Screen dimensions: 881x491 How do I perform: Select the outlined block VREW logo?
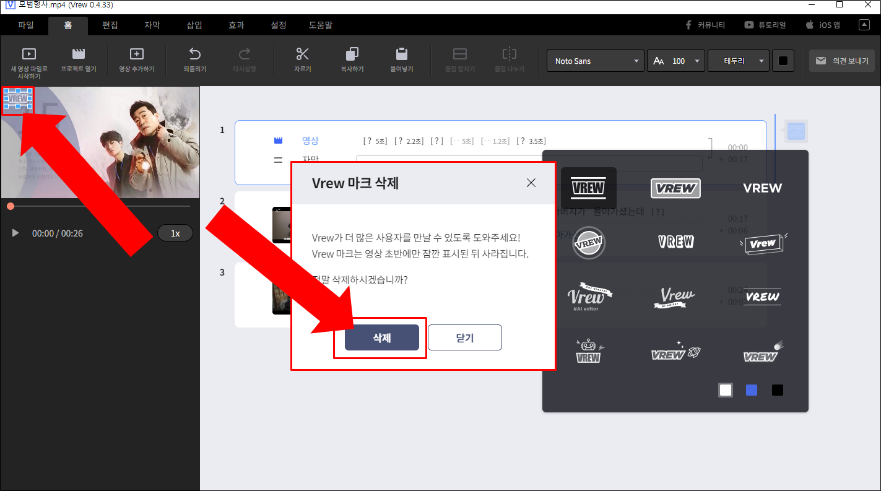(x=675, y=241)
